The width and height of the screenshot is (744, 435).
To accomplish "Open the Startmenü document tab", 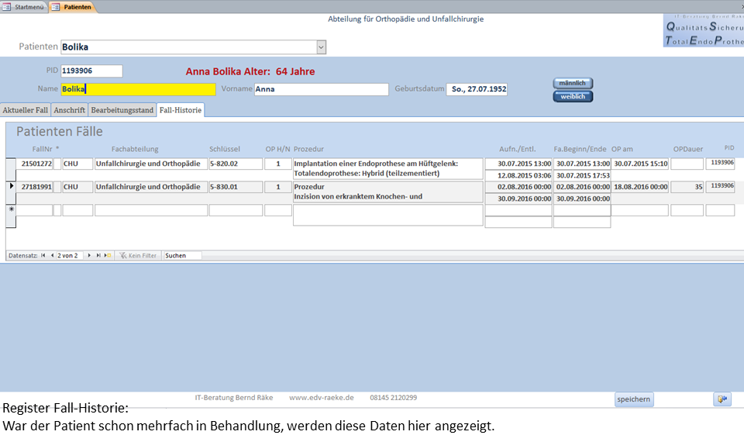I will (x=25, y=7).
